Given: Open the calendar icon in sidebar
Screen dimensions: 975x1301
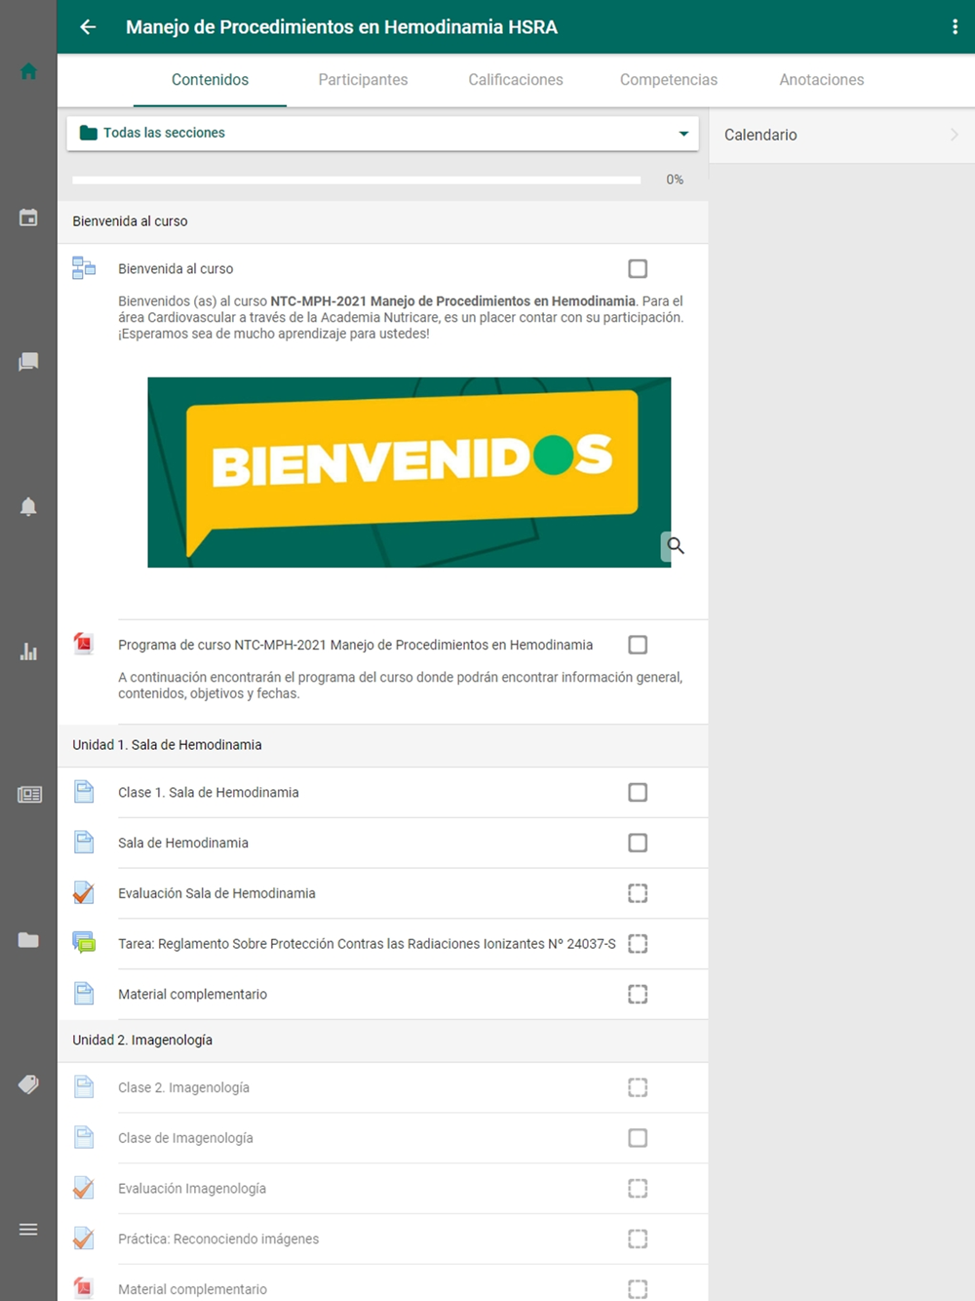Looking at the screenshot, I should (x=28, y=217).
